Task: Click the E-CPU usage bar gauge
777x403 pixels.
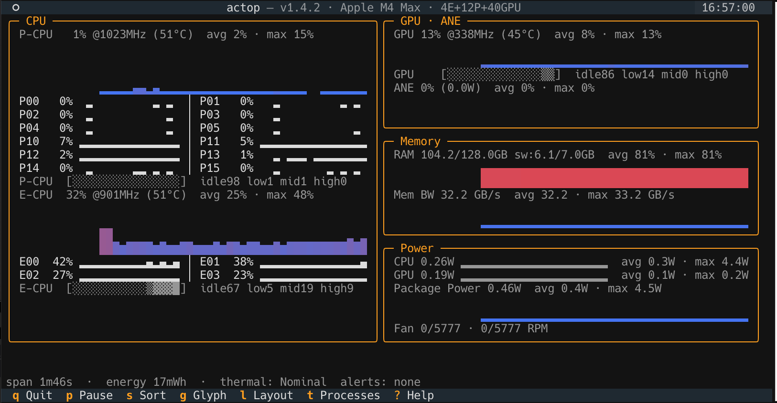Action: (126, 288)
